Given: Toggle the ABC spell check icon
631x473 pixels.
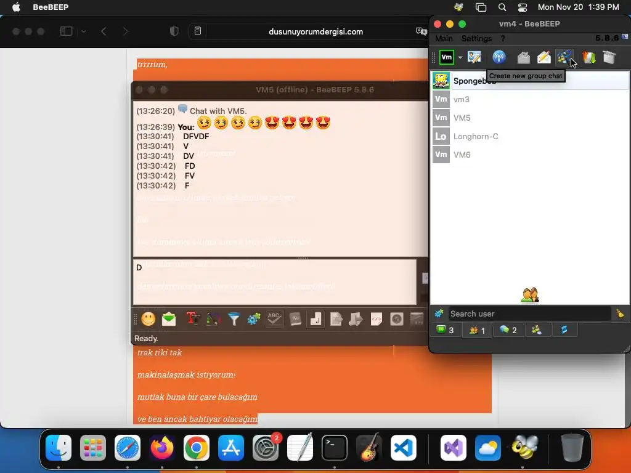Looking at the screenshot, I should click(274, 320).
